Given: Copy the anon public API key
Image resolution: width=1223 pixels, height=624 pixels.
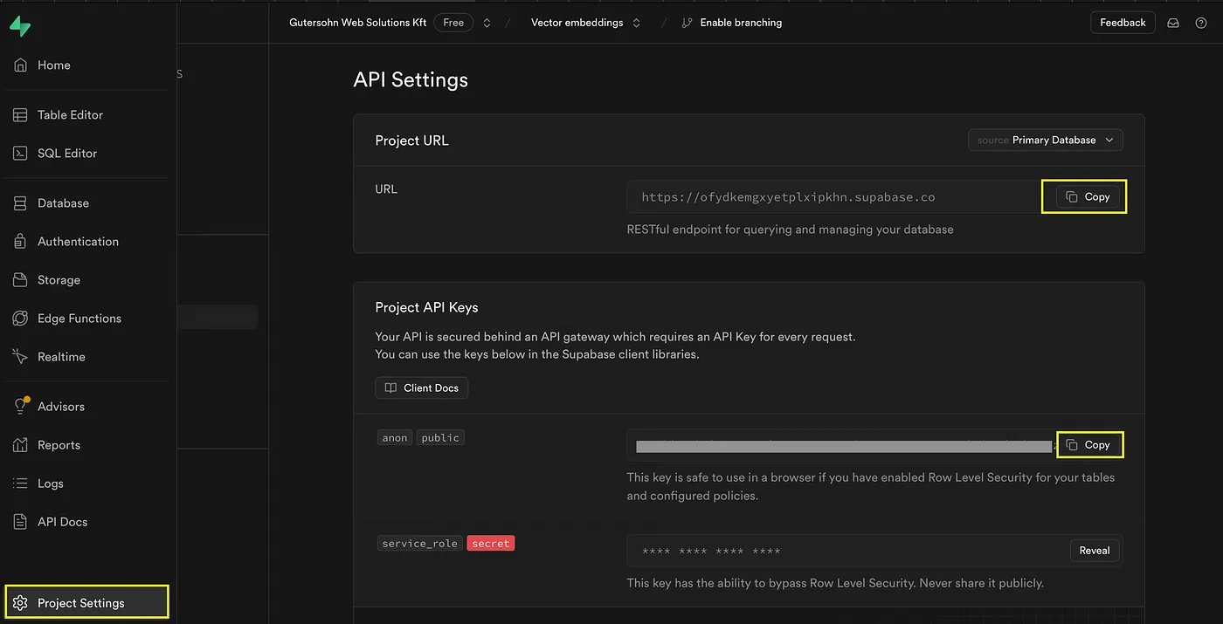Looking at the screenshot, I should [x=1088, y=445].
